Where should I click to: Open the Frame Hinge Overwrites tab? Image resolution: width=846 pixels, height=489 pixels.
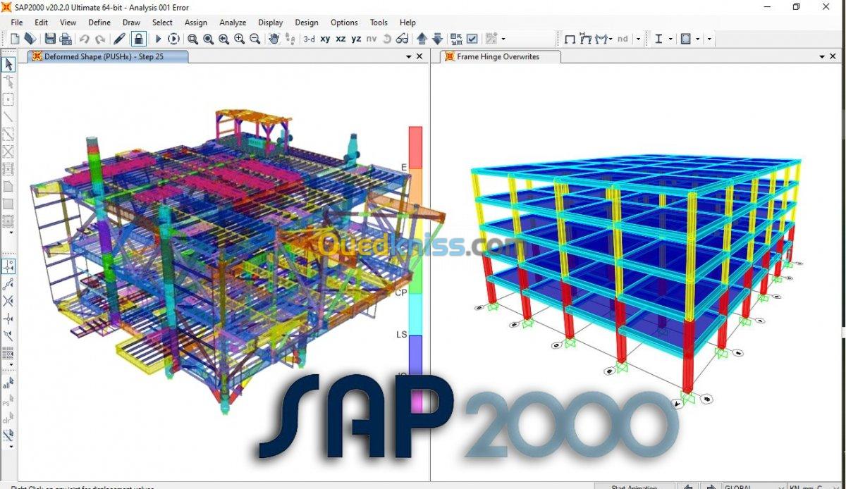[498, 56]
